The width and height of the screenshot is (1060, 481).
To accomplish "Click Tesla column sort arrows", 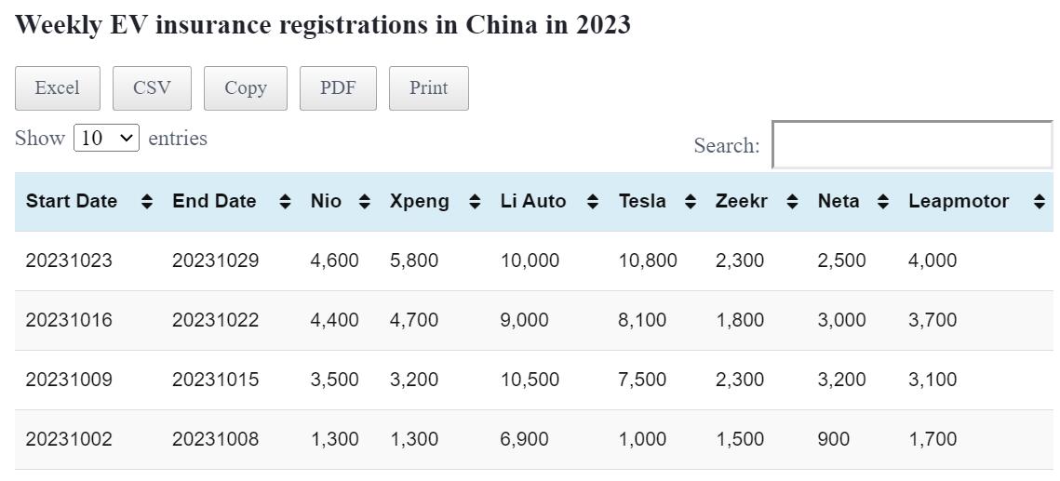I will [691, 201].
